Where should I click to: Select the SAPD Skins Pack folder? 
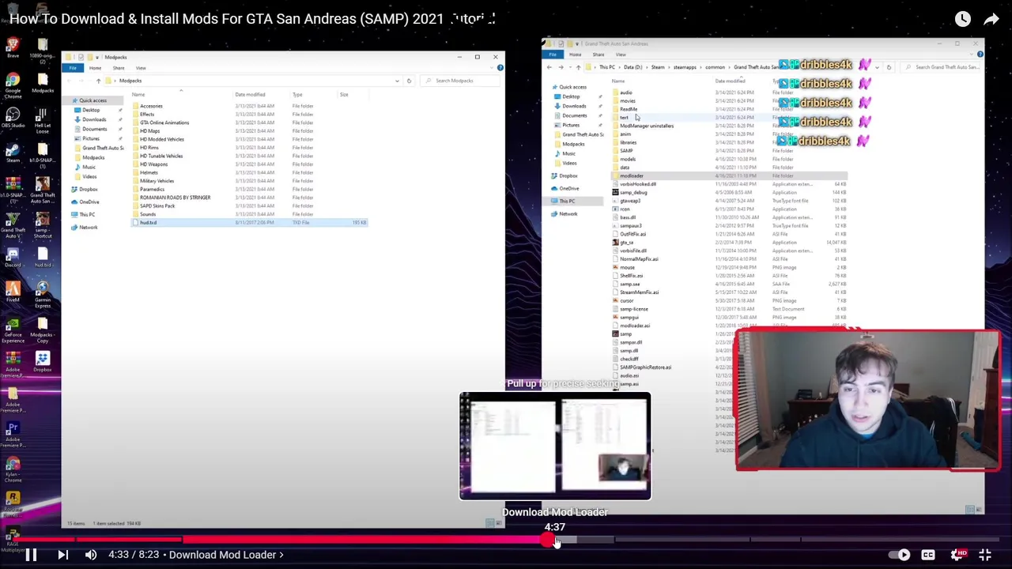coord(157,206)
